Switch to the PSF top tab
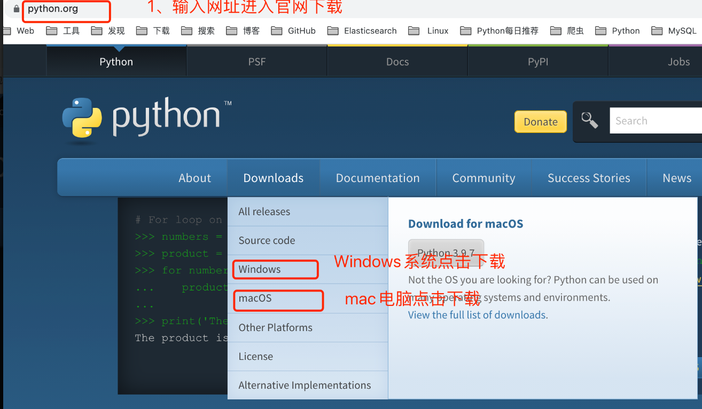702x409 pixels. 257,61
